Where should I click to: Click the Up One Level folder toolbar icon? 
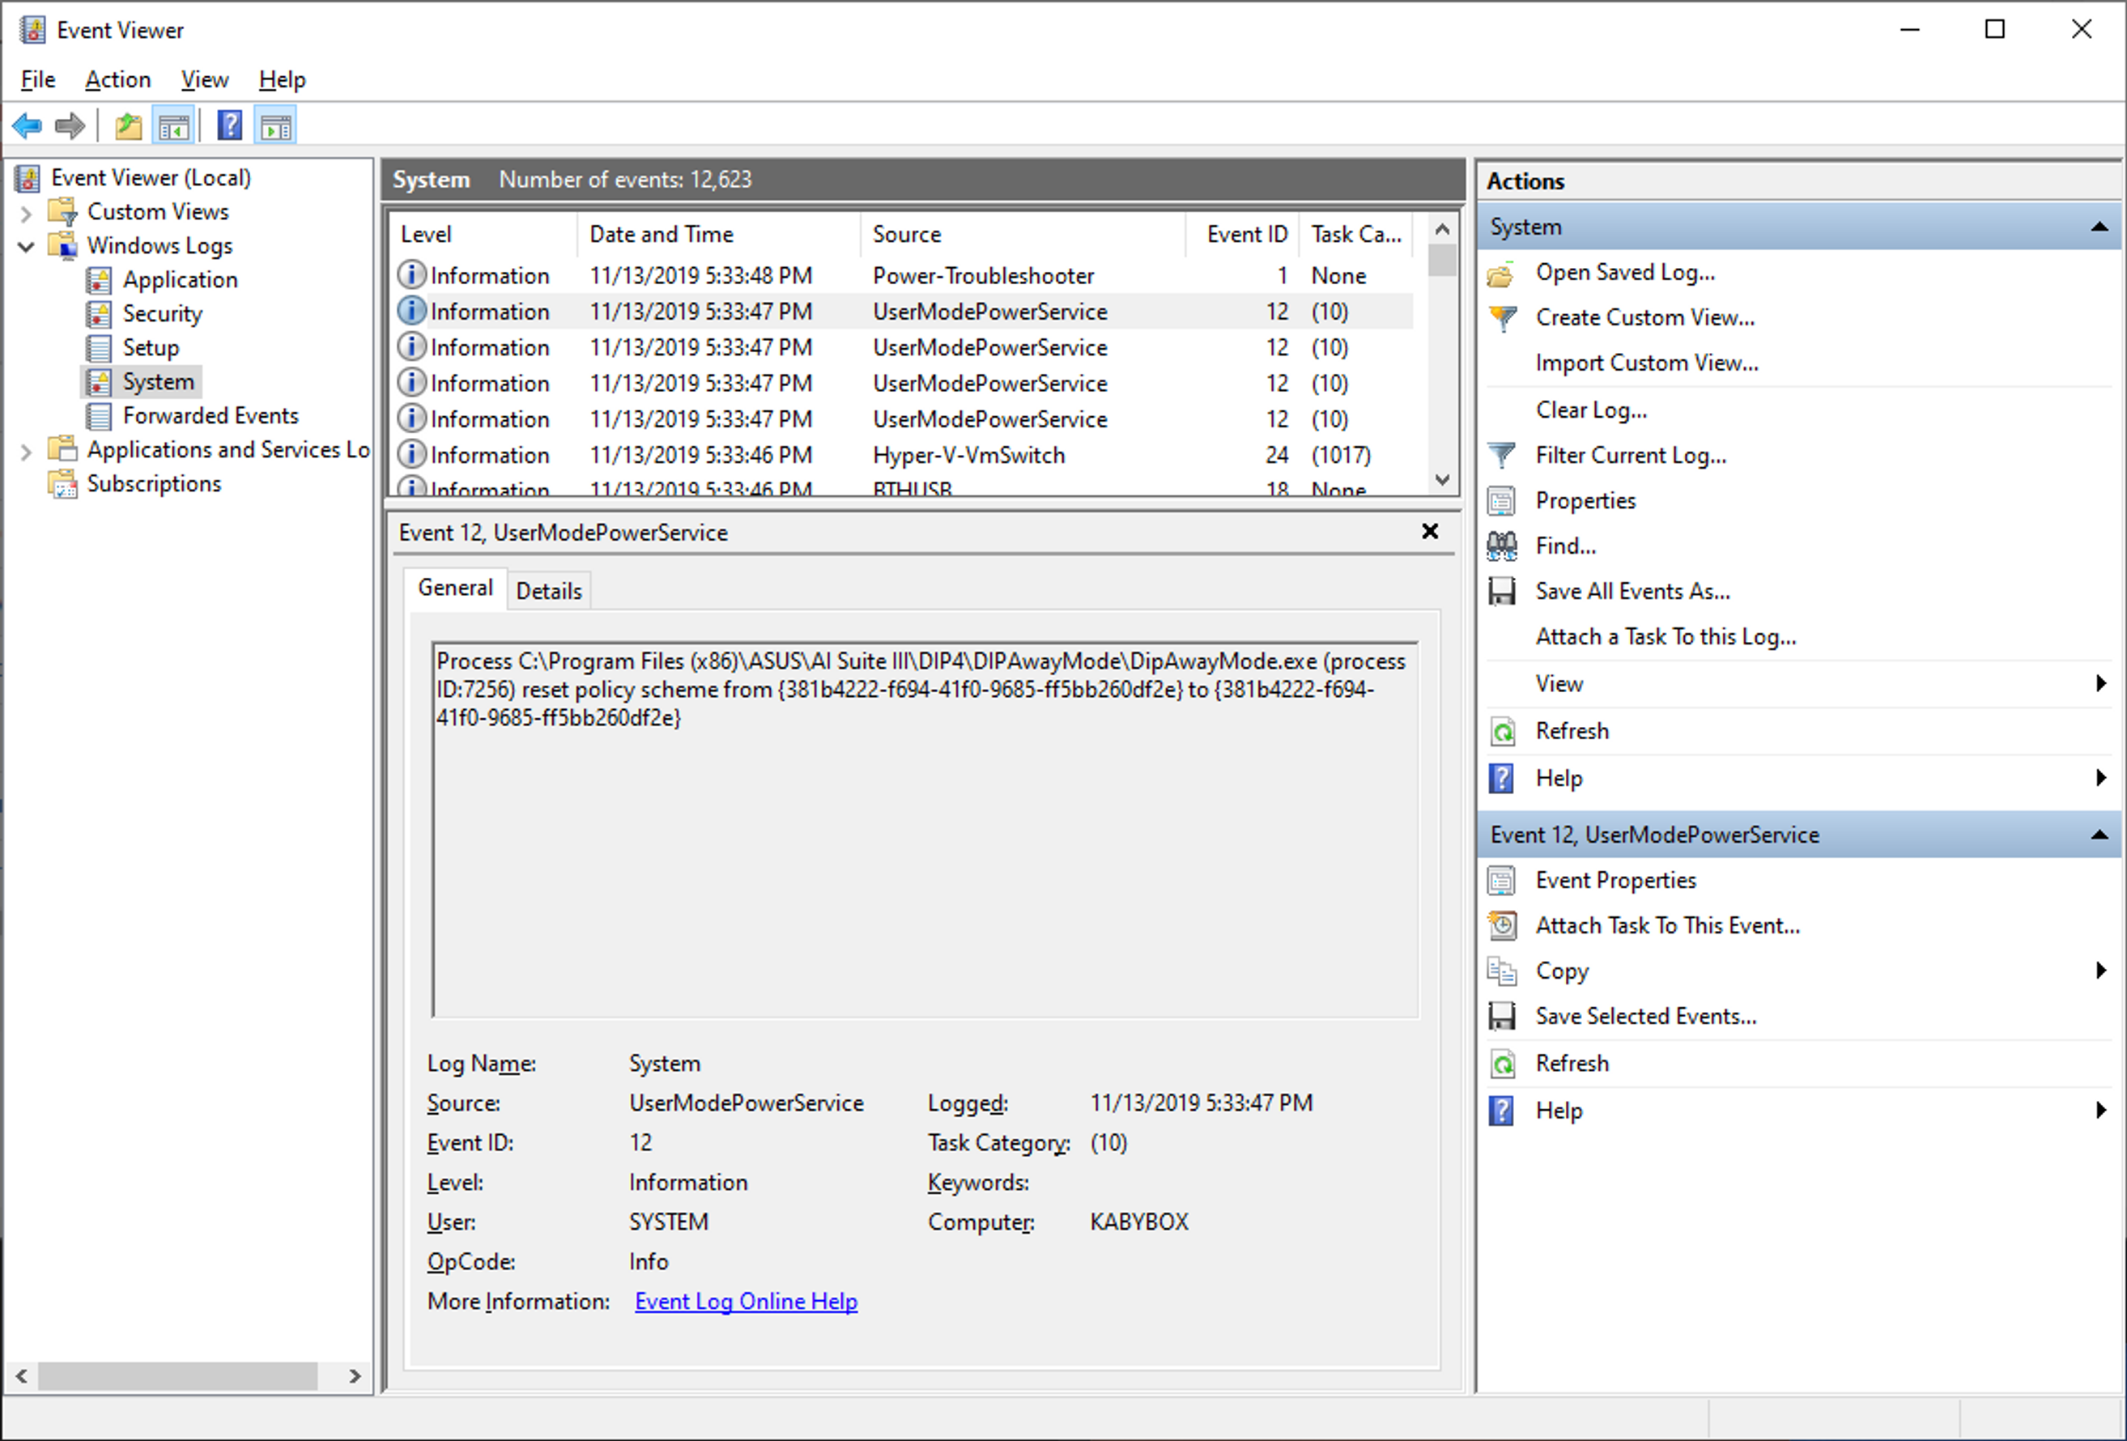[x=128, y=125]
